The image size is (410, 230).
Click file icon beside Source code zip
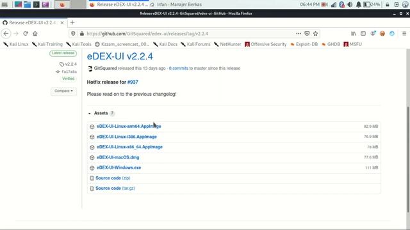[x=92, y=178]
